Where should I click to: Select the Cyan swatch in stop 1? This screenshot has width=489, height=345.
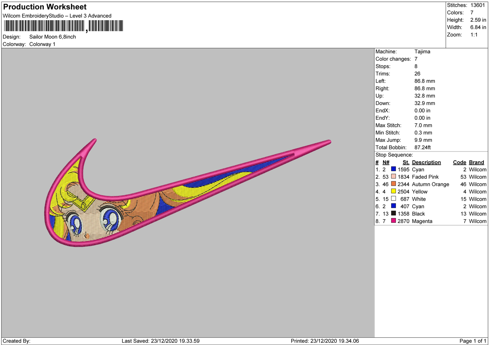(393, 169)
